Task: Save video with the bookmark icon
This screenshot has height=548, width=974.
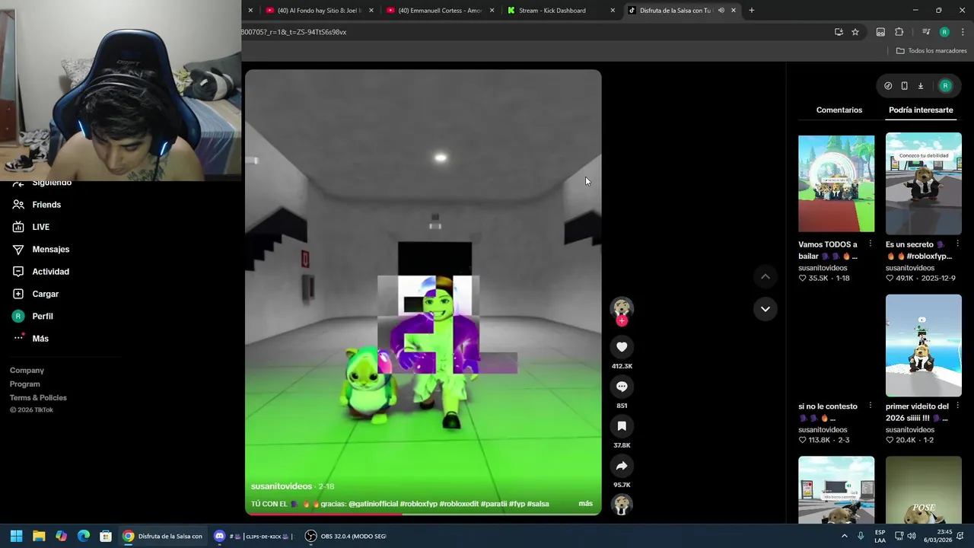Action: pyautogui.click(x=622, y=426)
